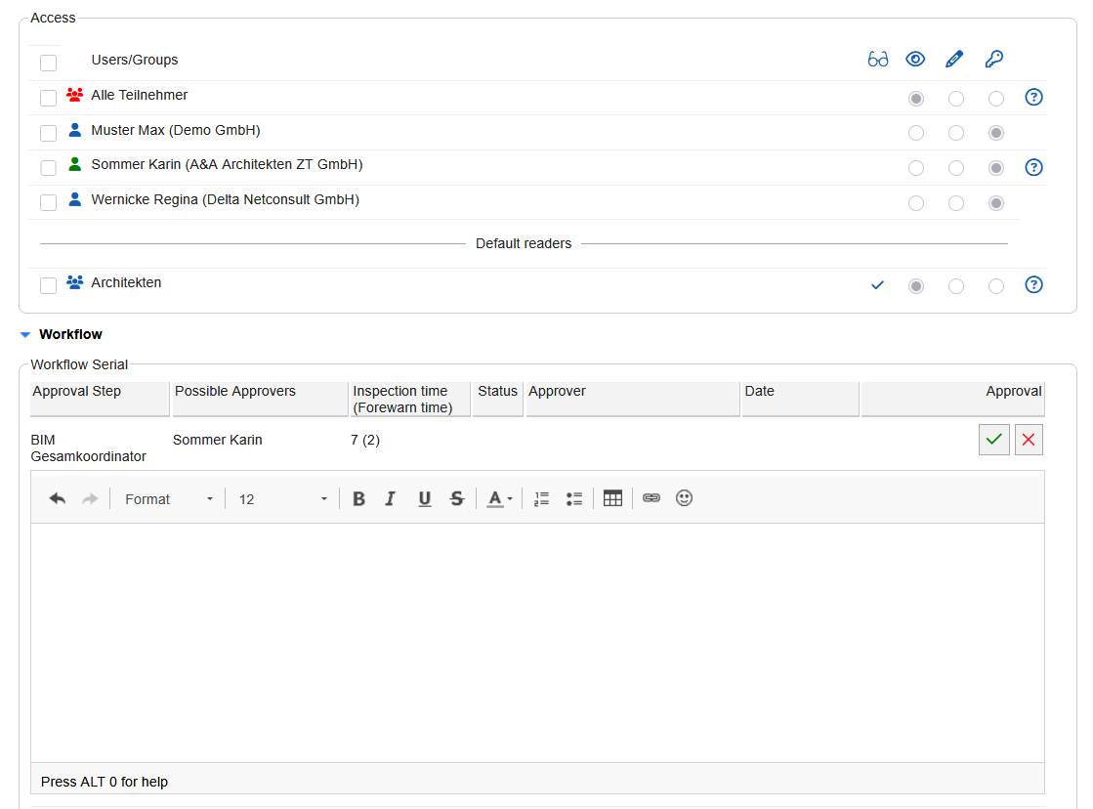Image resolution: width=1093 pixels, height=809 pixels.
Task: Check the Muster Max user checkbox
Action: pos(48,133)
